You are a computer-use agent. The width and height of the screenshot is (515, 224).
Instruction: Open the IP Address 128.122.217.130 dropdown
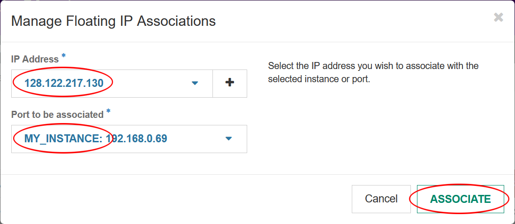pos(112,83)
